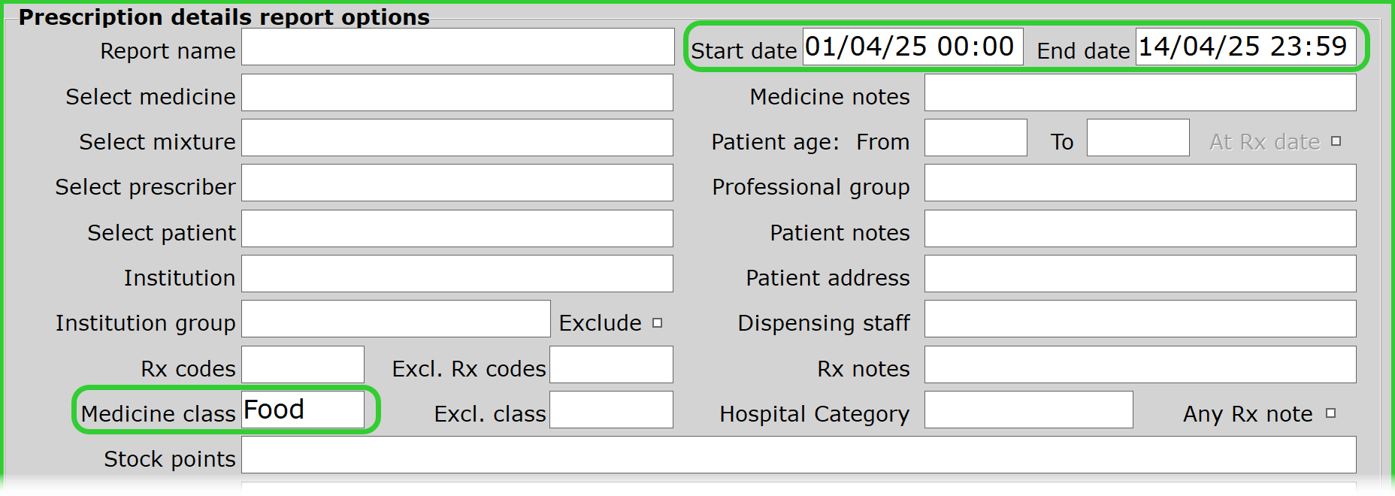The image size is (1395, 496).
Task: Click the Medicine notes field
Action: [1139, 93]
